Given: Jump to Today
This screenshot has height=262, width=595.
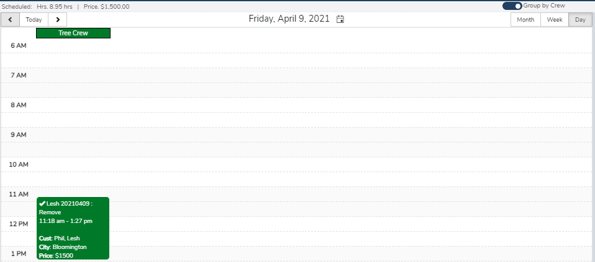Looking at the screenshot, I should tap(34, 20).
